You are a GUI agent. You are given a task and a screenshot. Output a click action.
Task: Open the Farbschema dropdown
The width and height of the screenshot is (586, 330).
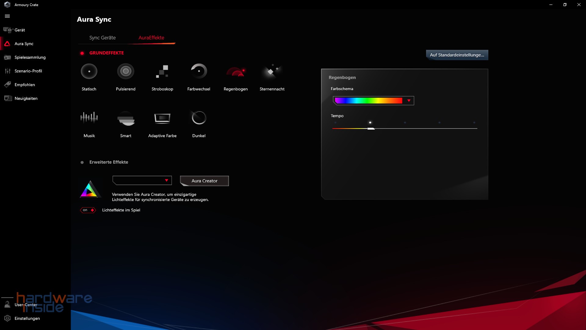[409, 101]
